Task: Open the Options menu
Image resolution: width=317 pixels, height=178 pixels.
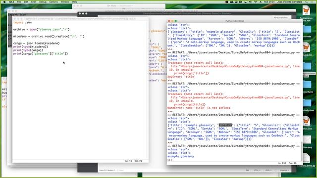Action: coord(53,2)
